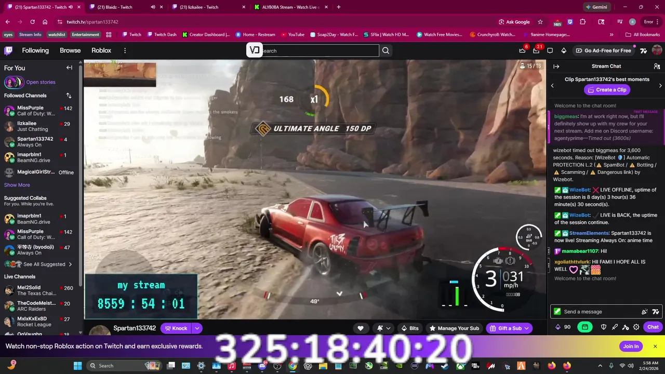Screen dimensions: 665x374
Task: Mute audio on Spartan133742 tab
Action: tap(71, 7)
